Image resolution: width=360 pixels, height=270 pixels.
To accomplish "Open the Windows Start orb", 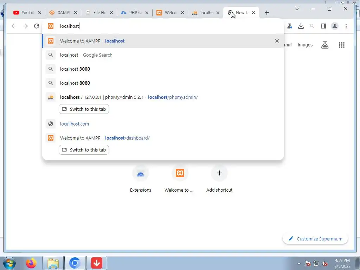I will click(9, 263).
